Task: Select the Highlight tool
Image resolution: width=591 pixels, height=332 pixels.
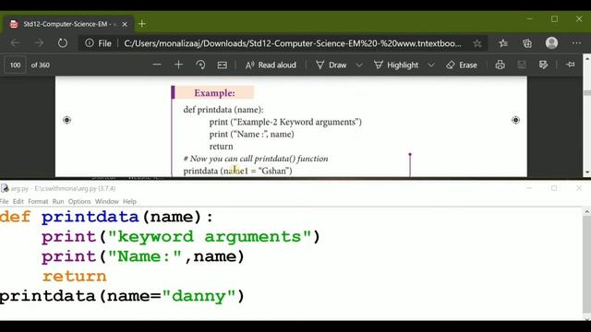Action: [x=396, y=65]
